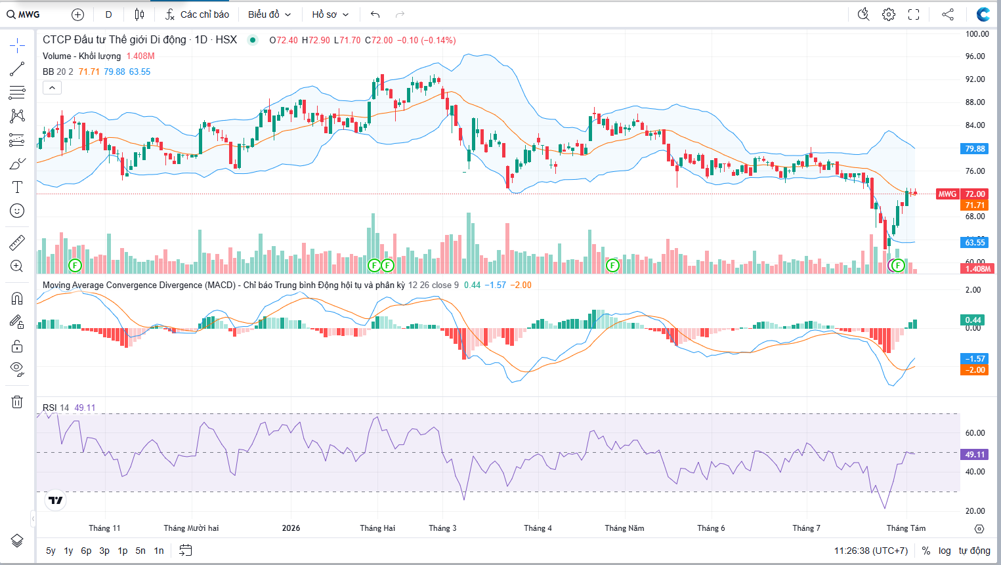This screenshot has height=565, width=1001.
Task: Select the pattern drawing tool
Action: [17, 116]
